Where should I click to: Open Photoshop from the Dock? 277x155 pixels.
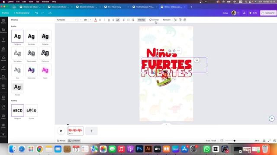tap(139, 149)
